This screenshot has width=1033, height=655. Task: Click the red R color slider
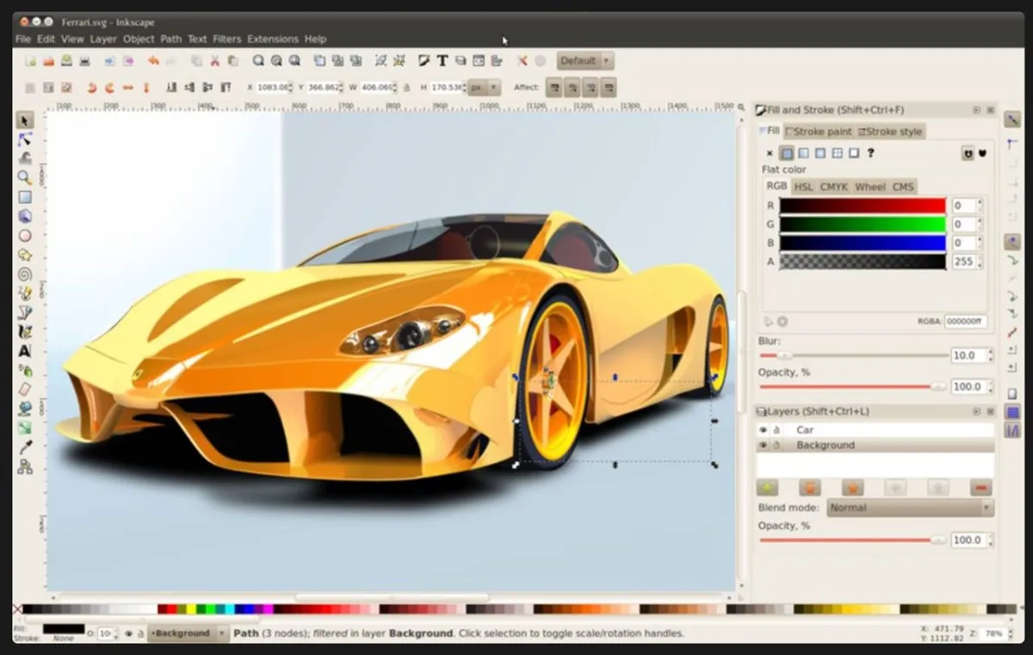(863, 206)
